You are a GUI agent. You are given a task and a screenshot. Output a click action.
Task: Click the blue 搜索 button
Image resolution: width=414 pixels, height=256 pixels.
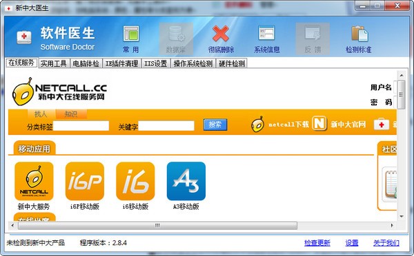click(215, 125)
